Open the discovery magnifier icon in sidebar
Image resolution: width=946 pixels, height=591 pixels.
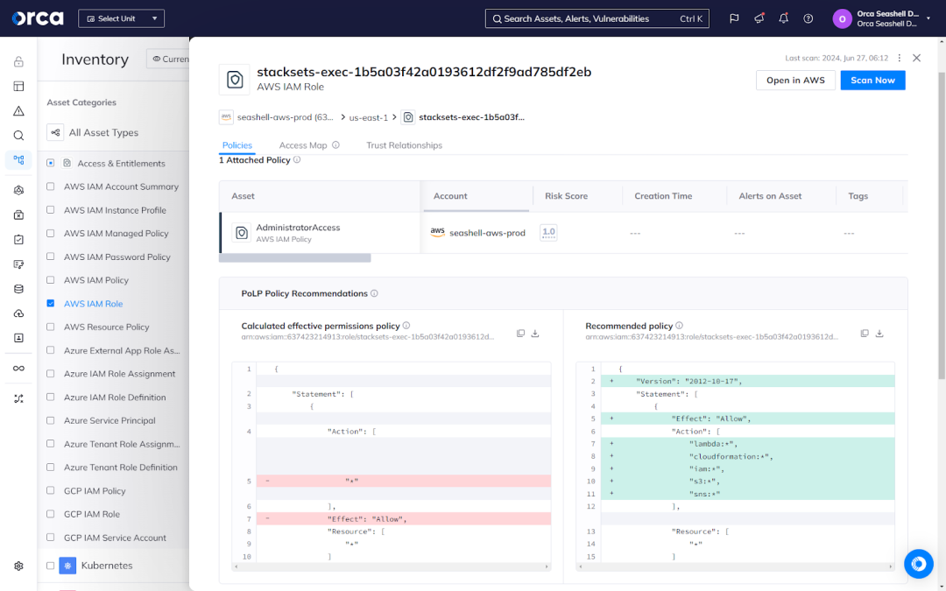(x=18, y=136)
